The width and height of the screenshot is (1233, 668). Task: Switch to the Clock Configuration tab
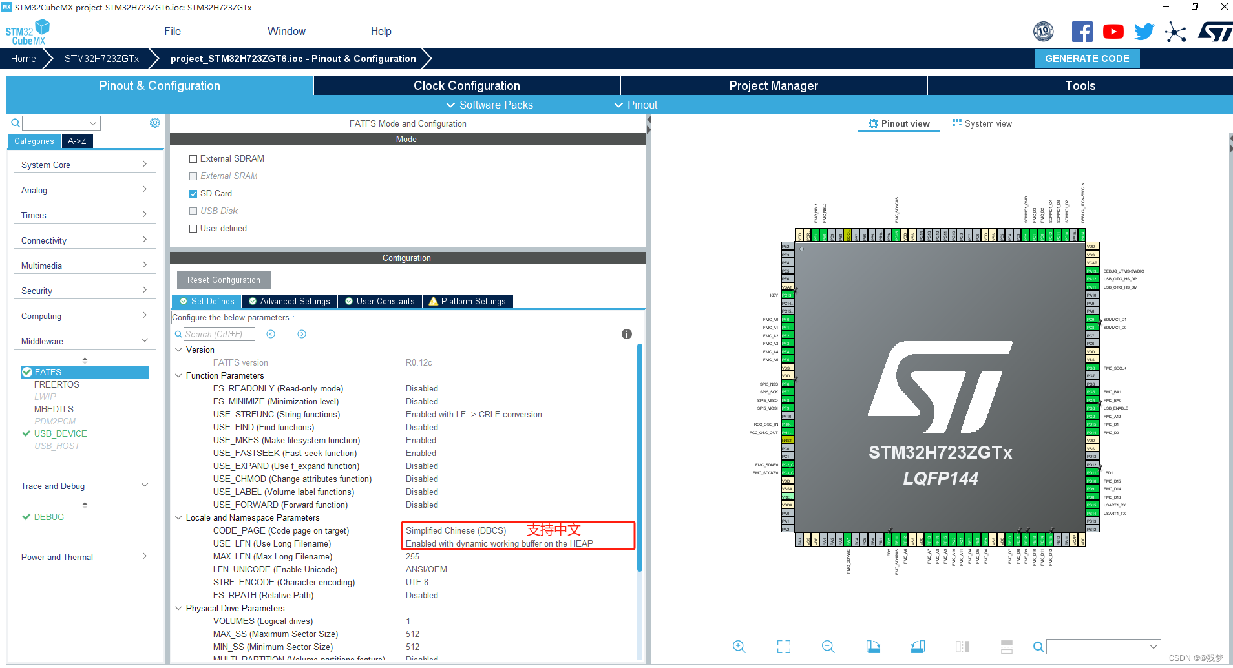[x=467, y=85]
